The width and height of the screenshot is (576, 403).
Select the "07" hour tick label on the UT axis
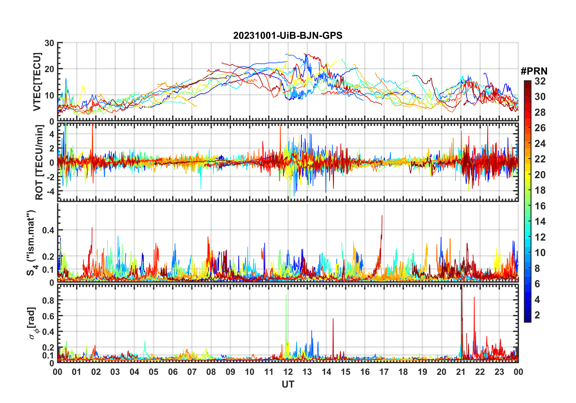click(x=192, y=372)
